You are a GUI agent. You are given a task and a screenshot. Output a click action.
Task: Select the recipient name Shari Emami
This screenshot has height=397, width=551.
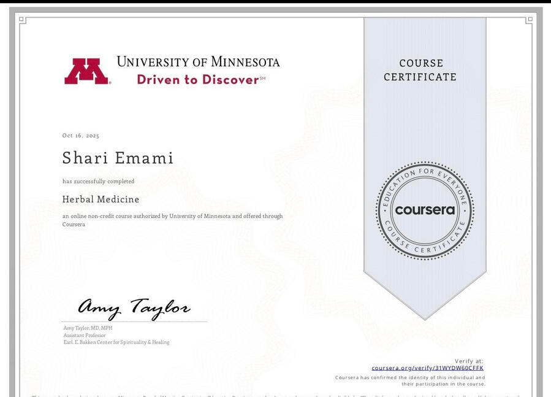coord(118,158)
